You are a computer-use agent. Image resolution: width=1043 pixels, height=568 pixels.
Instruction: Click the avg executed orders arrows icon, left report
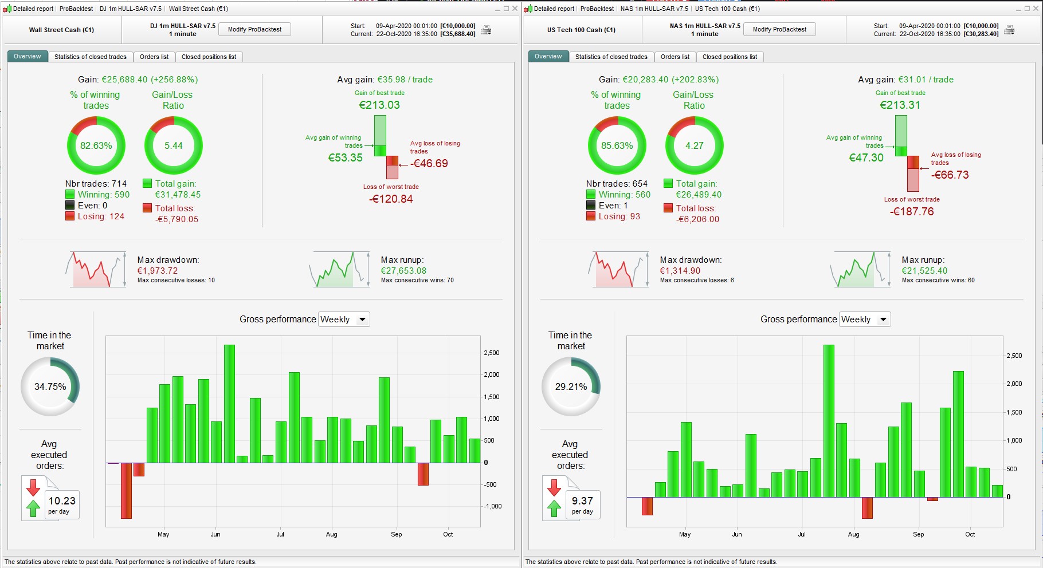point(33,497)
